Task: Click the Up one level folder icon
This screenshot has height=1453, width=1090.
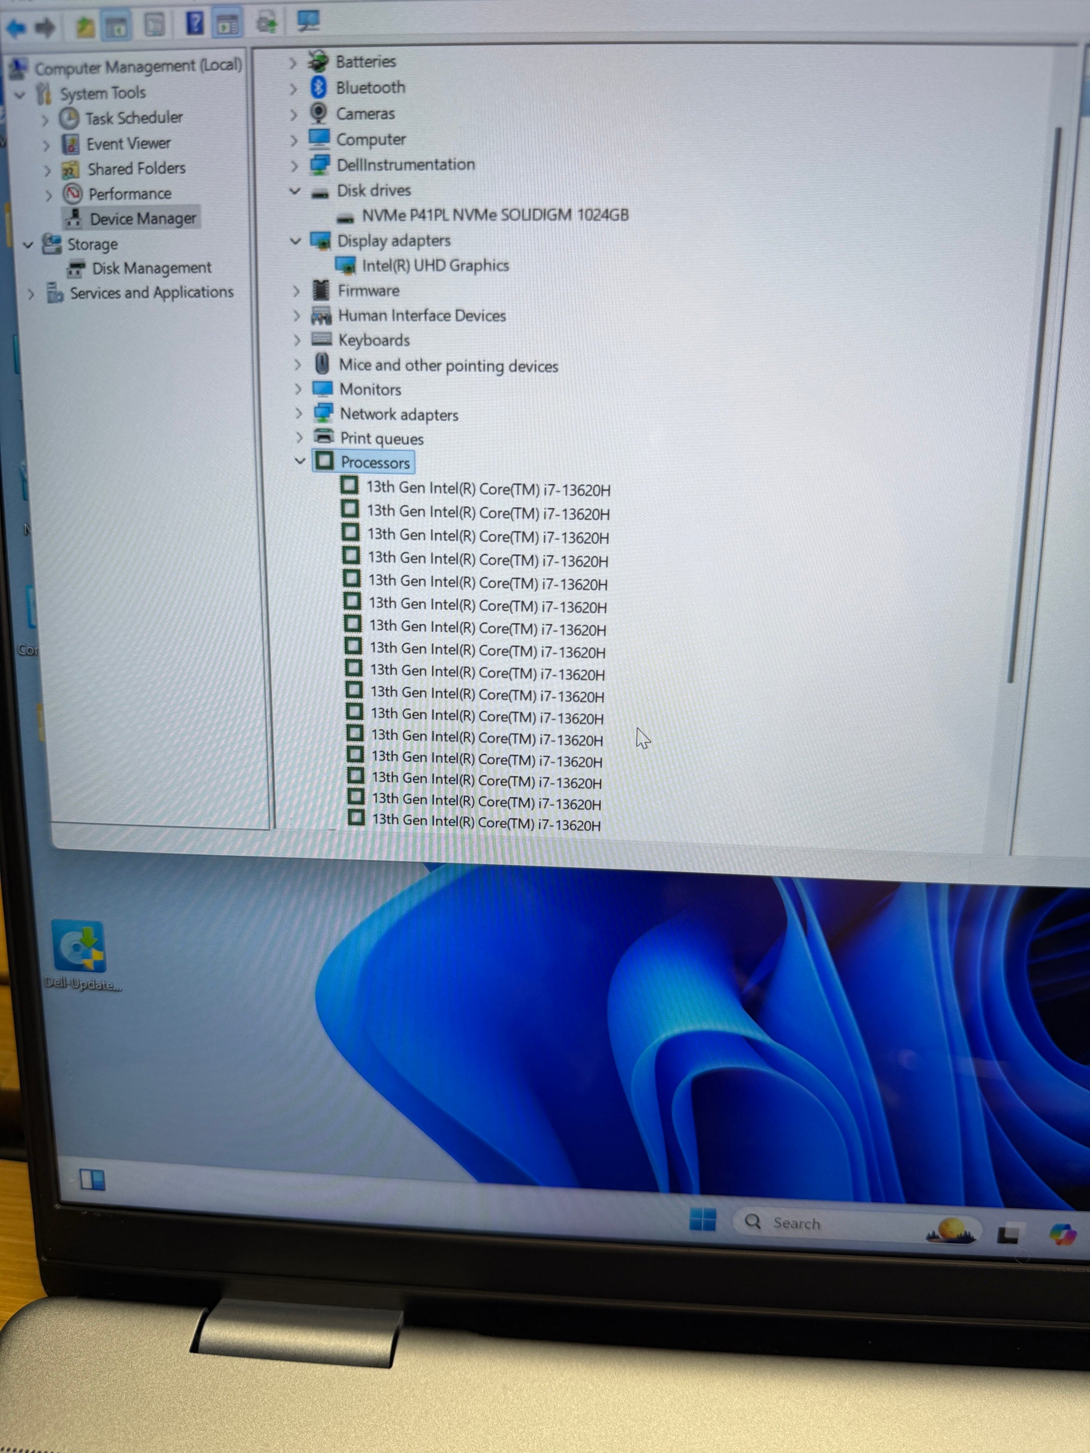Action: pos(84,27)
